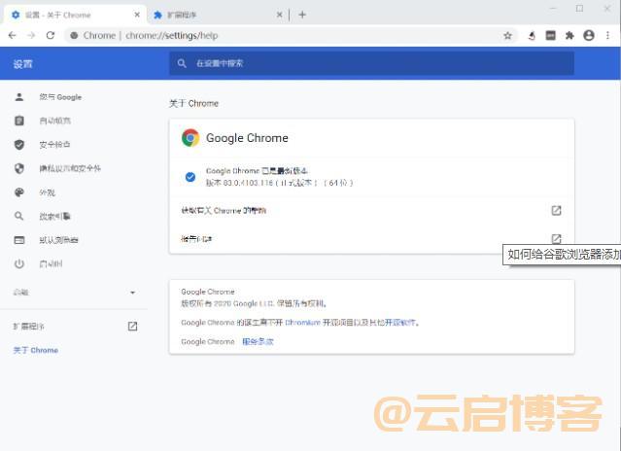This screenshot has width=621, height=451.
Task: Open the appearance section label
Action: coord(47,192)
